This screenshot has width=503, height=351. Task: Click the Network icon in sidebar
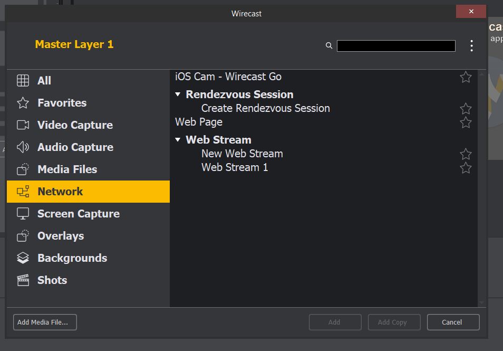tap(23, 192)
